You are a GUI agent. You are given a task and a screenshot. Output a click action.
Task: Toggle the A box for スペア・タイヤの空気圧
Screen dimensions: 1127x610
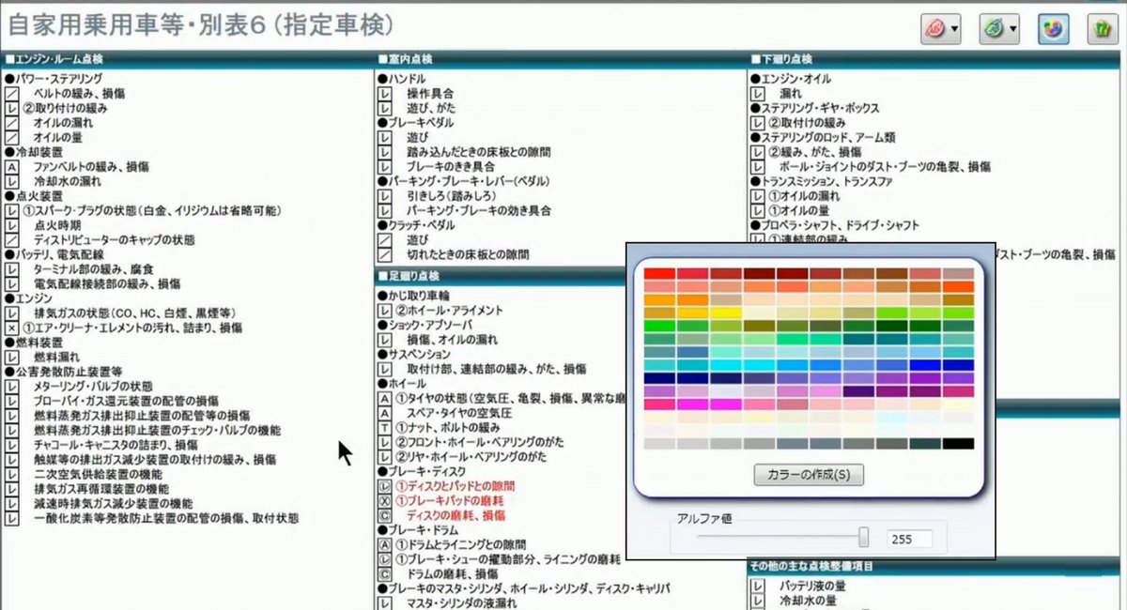point(384,413)
